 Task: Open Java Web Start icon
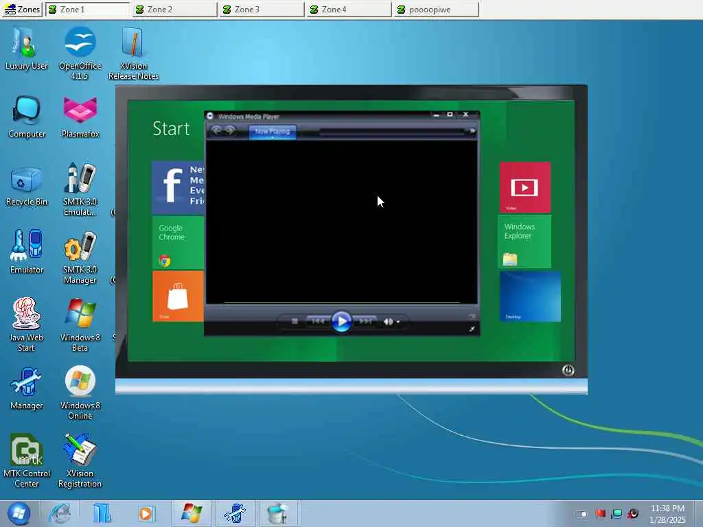click(26, 325)
